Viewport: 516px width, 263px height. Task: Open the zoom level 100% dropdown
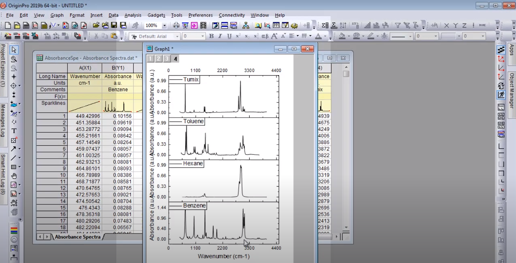(164, 25)
